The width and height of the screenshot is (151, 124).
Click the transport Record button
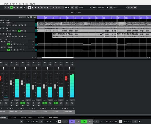point(90,121)
